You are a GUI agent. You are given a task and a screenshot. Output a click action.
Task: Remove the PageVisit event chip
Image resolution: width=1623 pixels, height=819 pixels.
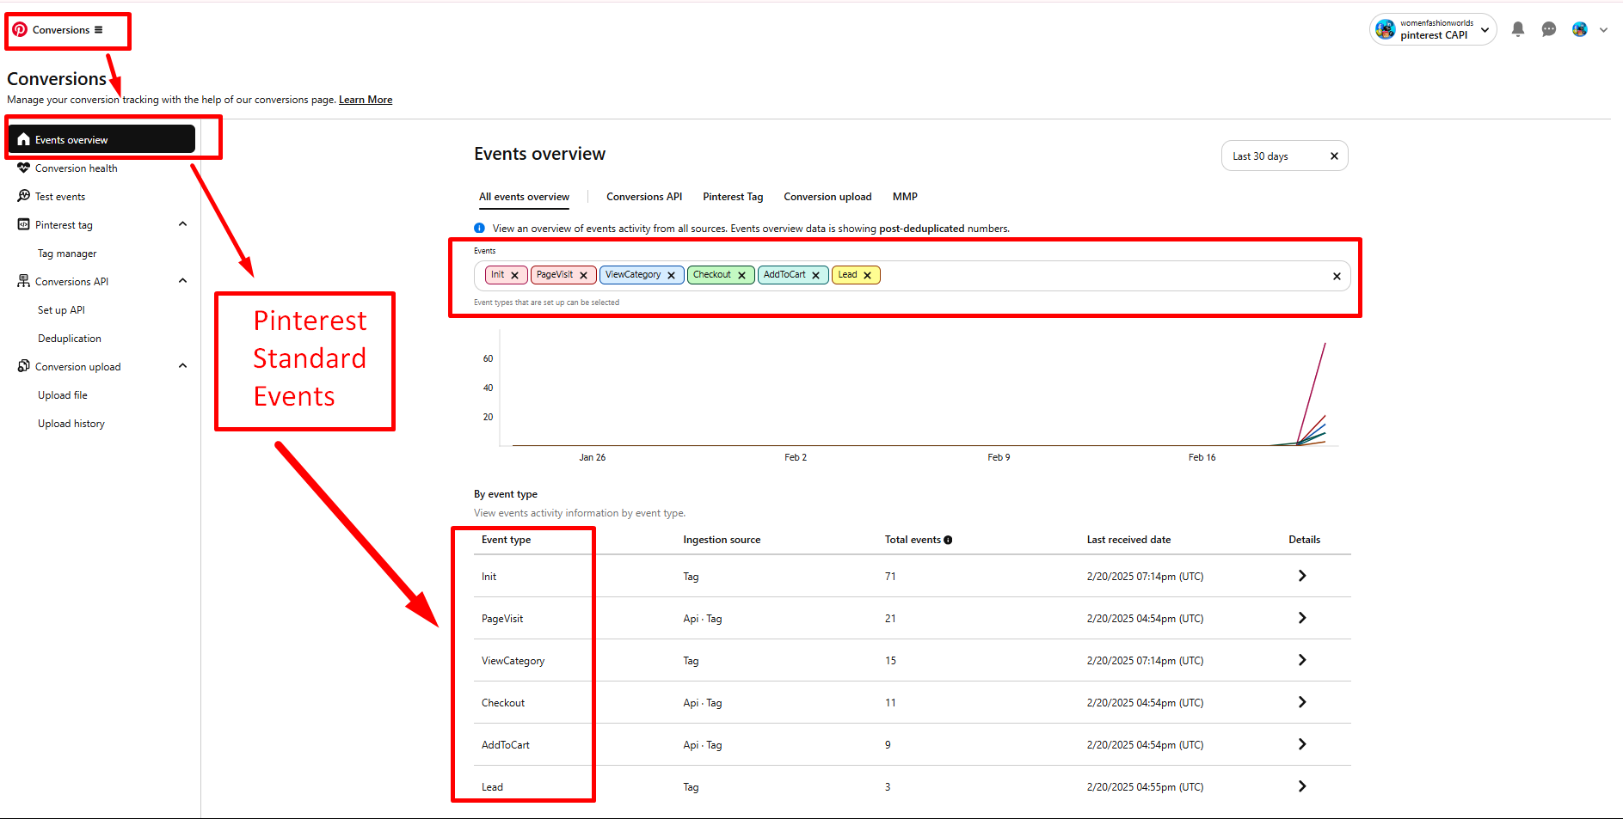pyautogui.click(x=583, y=276)
